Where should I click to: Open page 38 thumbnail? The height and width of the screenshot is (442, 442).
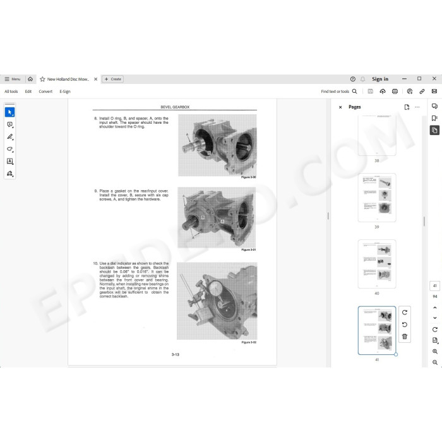tap(377, 135)
